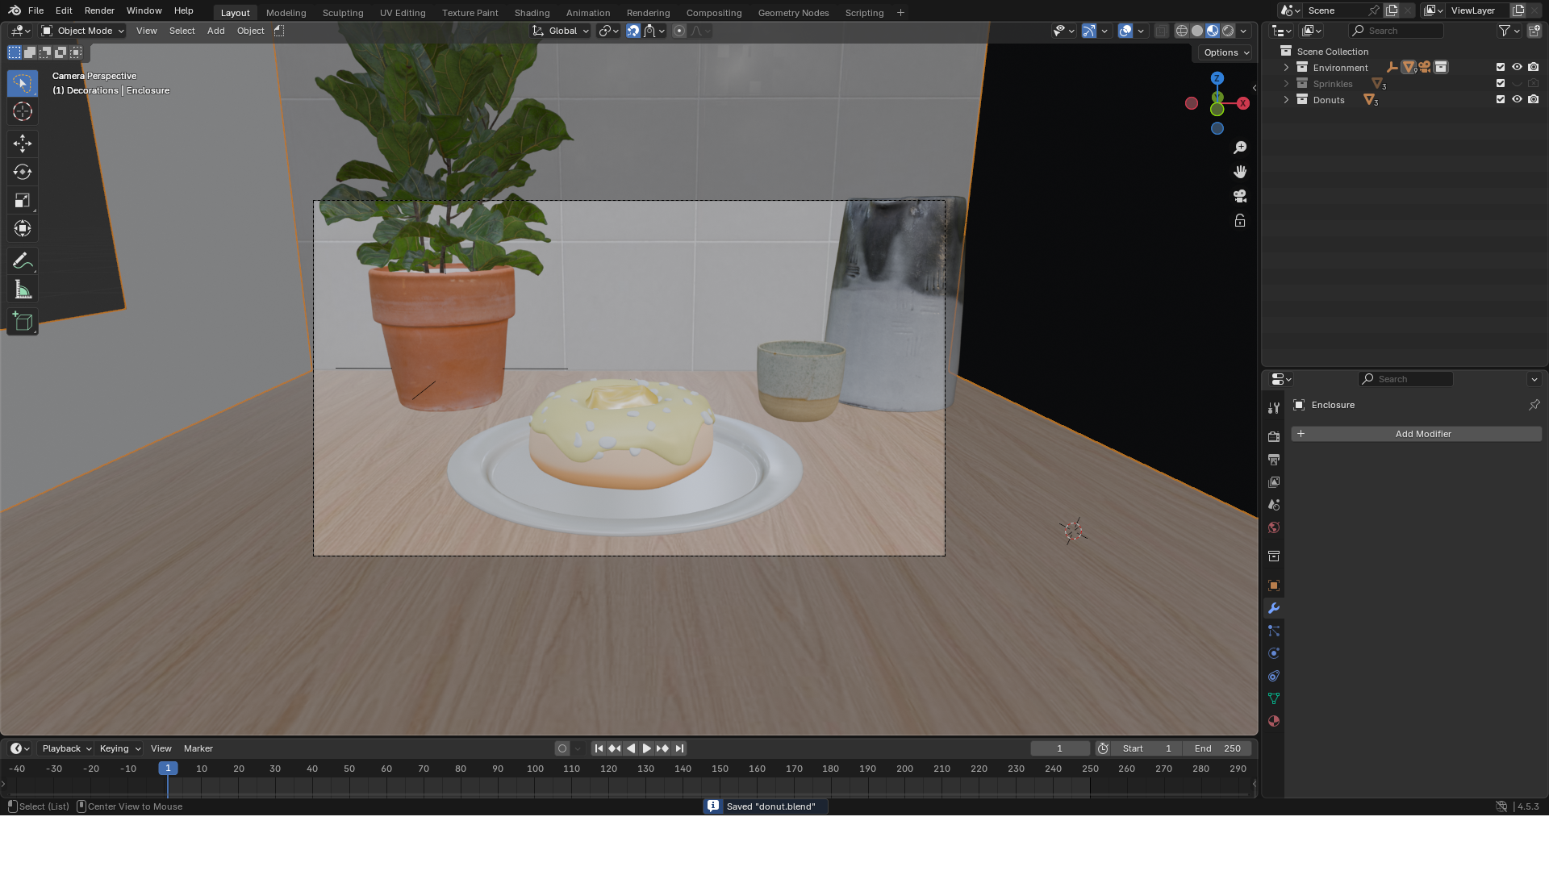The image size is (1549, 871).
Task: Open the viewport Options panel
Action: 1223,52
